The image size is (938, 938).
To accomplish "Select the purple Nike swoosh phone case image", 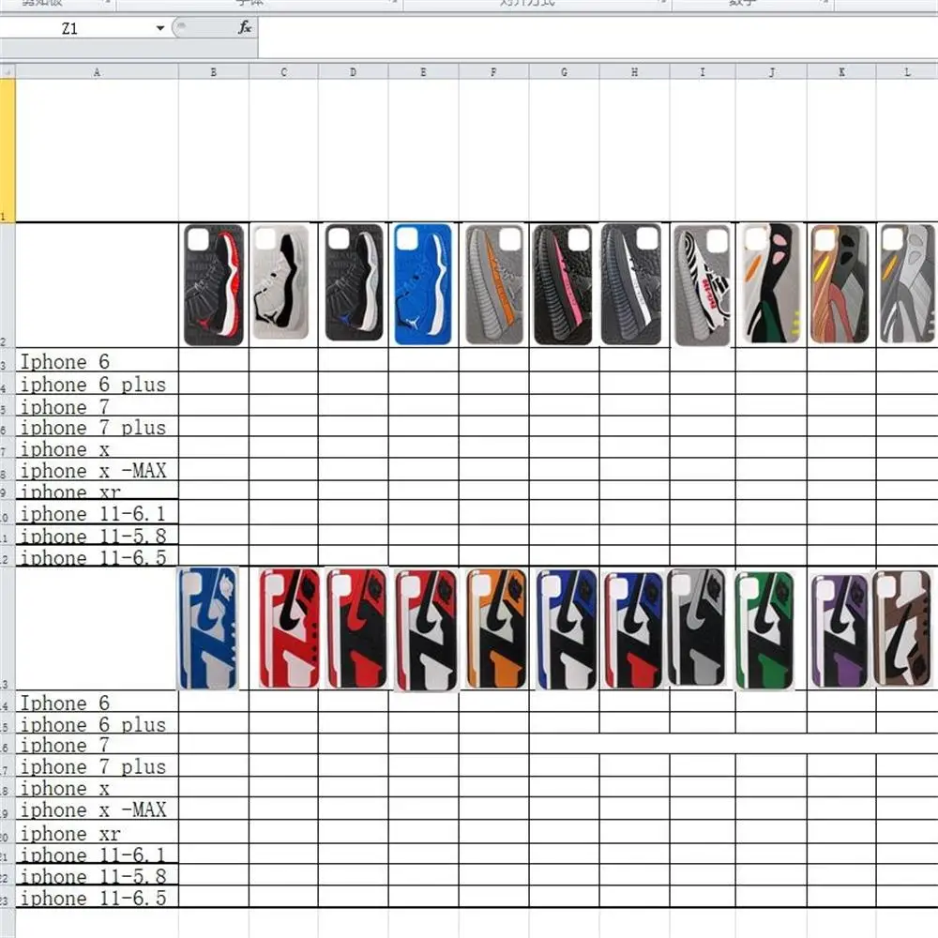I will point(839,630).
